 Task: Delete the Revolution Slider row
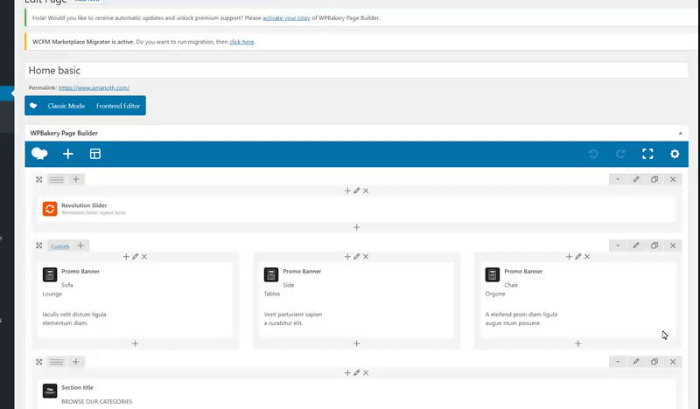(x=673, y=179)
